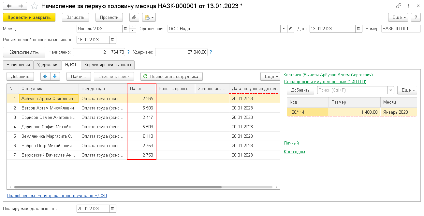
Task: Click Дата получения дохода column header
Action: 254,88
